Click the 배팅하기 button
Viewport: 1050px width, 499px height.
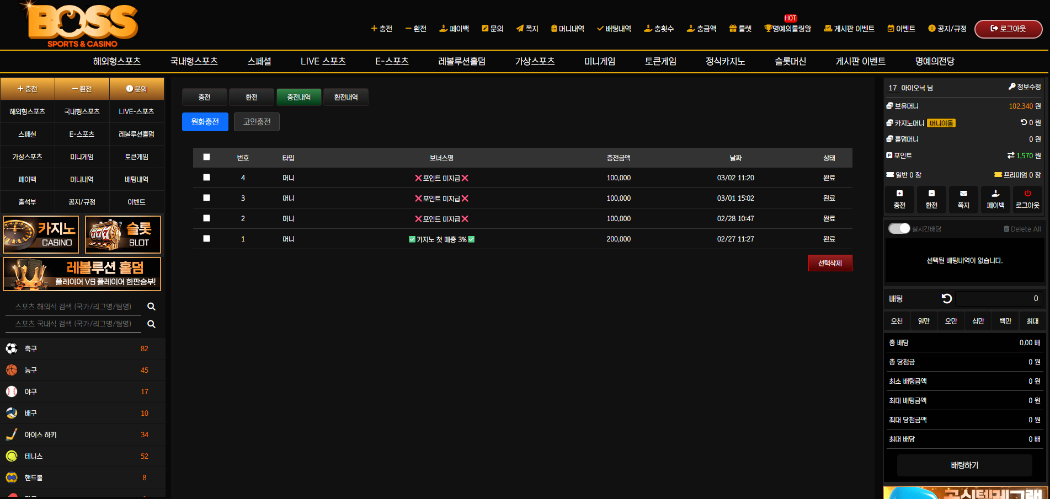(964, 465)
